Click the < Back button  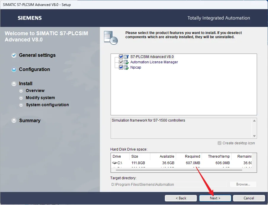click(181, 198)
